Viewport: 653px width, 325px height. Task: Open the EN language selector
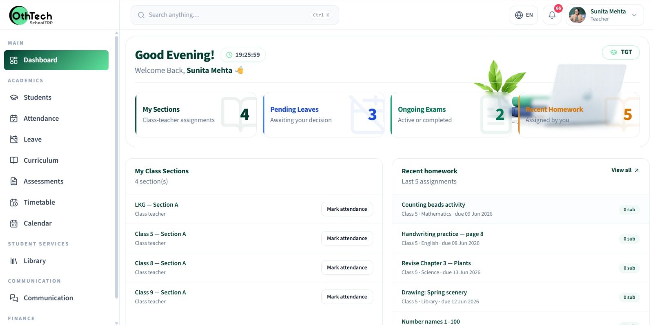coord(524,15)
